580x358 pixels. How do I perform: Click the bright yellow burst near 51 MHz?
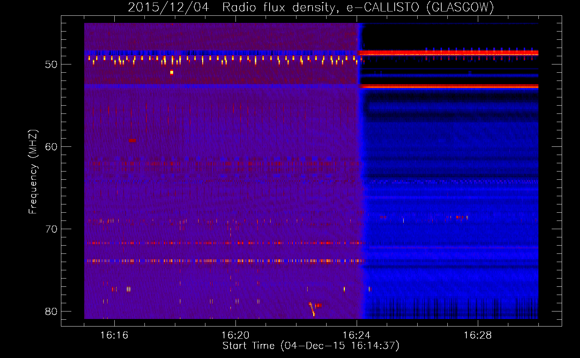point(172,72)
